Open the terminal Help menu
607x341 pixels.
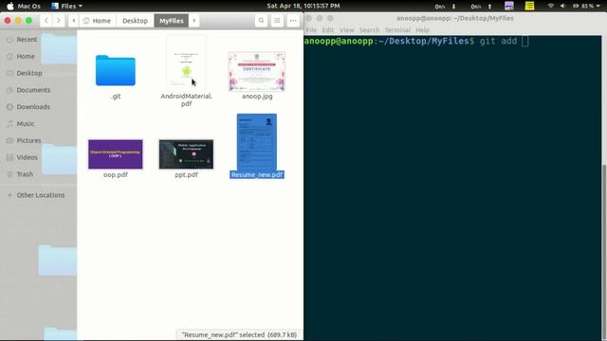pos(422,29)
